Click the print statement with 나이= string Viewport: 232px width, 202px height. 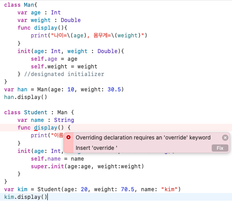[89, 36]
